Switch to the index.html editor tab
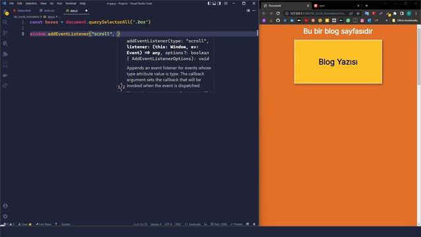This screenshot has height=237, width=421. click(x=22, y=11)
